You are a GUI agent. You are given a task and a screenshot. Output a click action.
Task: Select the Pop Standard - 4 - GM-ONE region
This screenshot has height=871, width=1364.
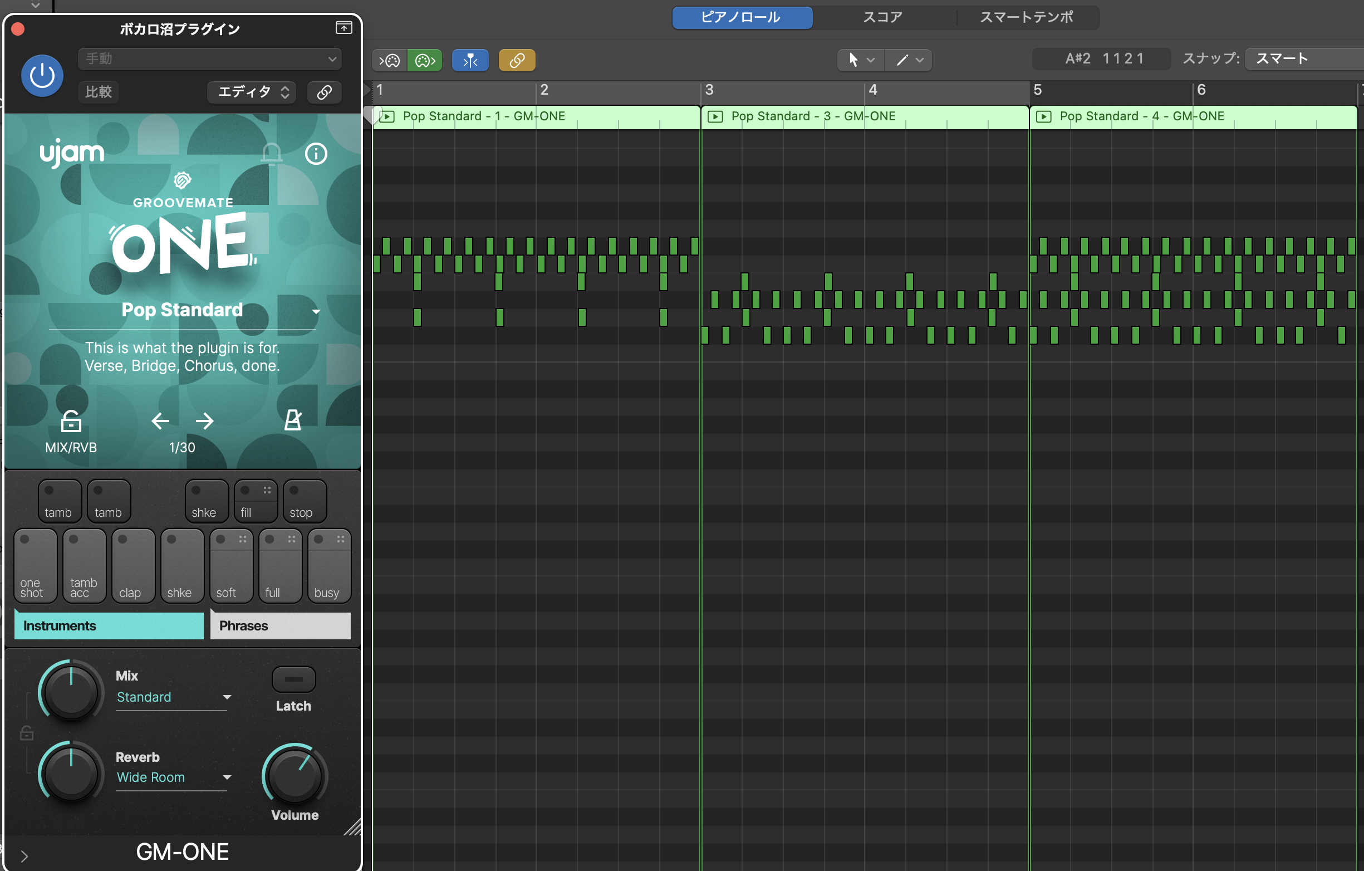[1194, 116]
